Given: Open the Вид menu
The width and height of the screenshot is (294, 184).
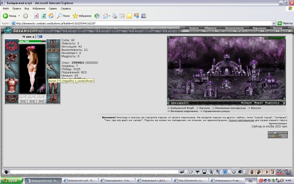Looking at the screenshot, I should (27, 8).
